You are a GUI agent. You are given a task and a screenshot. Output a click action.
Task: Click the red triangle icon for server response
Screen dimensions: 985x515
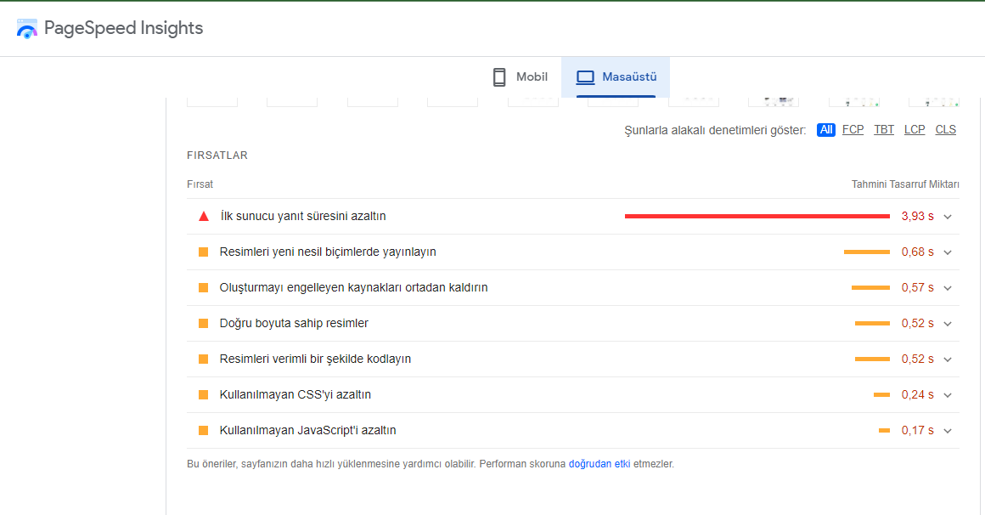(x=204, y=217)
